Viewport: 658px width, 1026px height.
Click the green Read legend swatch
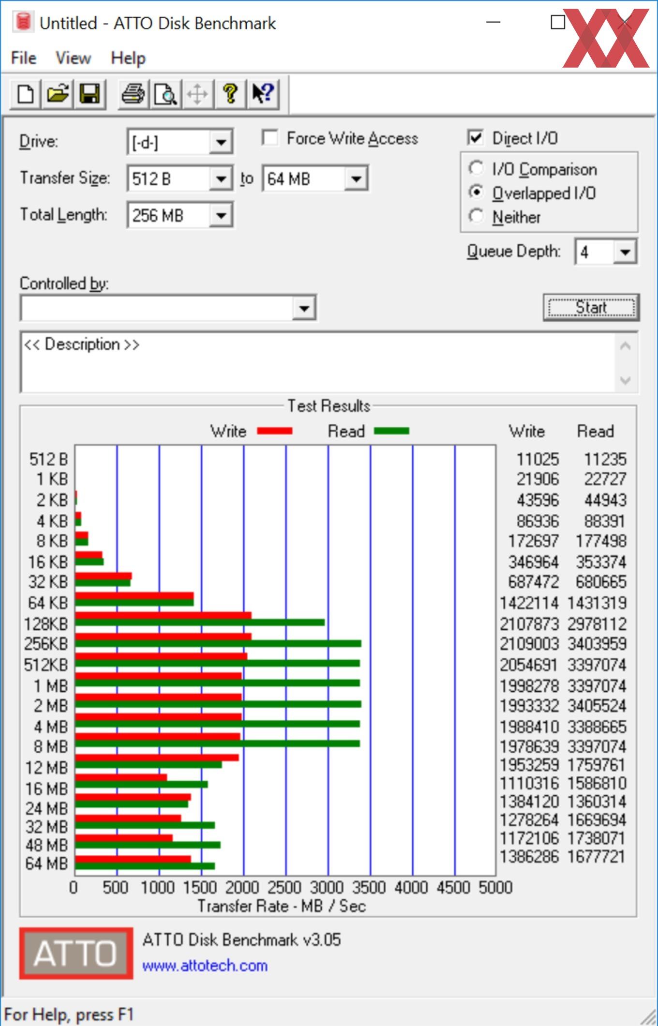[x=392, y=431]
